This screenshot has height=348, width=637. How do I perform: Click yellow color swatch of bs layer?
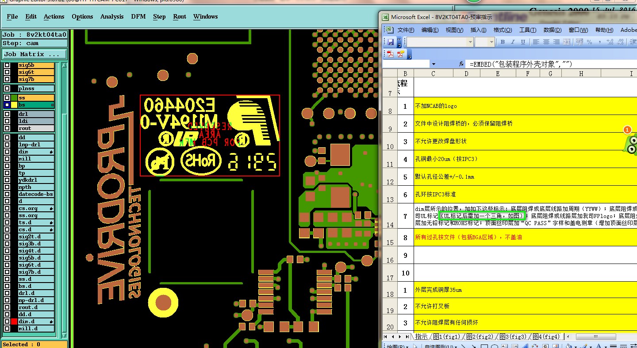pos(14,105)
